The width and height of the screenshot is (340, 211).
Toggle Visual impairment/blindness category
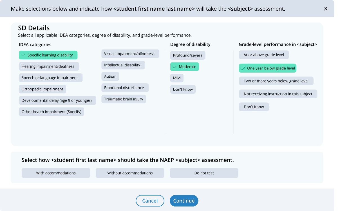coord(130,54)
